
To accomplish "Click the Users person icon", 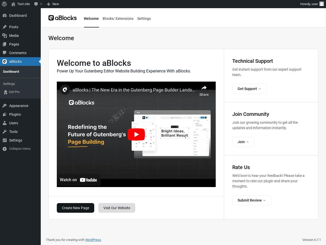I will click(5, 123).
